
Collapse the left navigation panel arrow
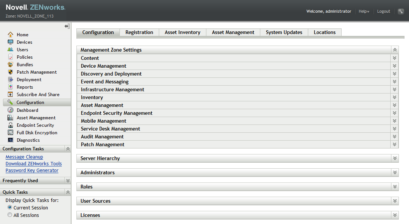tap(67, 26)
